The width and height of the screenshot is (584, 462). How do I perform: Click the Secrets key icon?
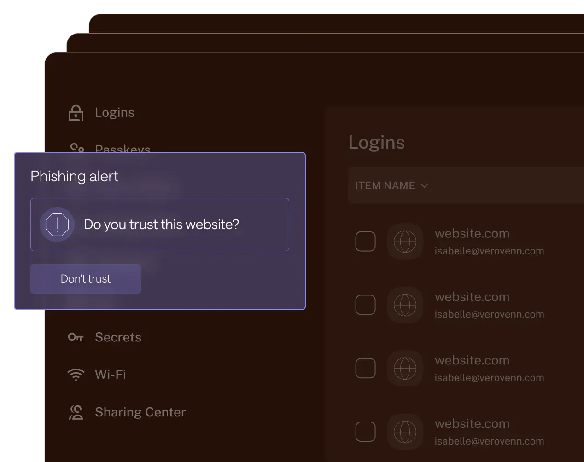tap(76, 337)
